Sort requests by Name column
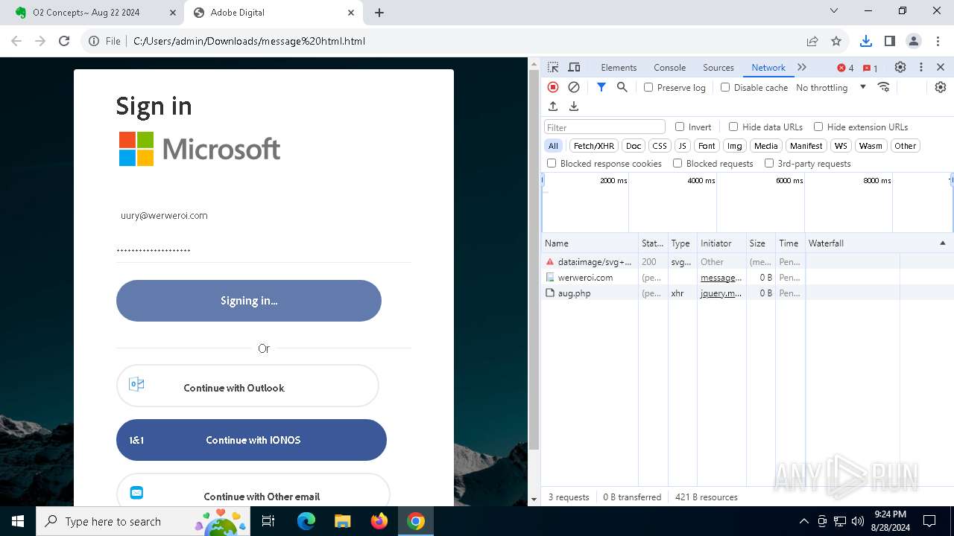This screenshot has height=536, width=954. [590, 243]
